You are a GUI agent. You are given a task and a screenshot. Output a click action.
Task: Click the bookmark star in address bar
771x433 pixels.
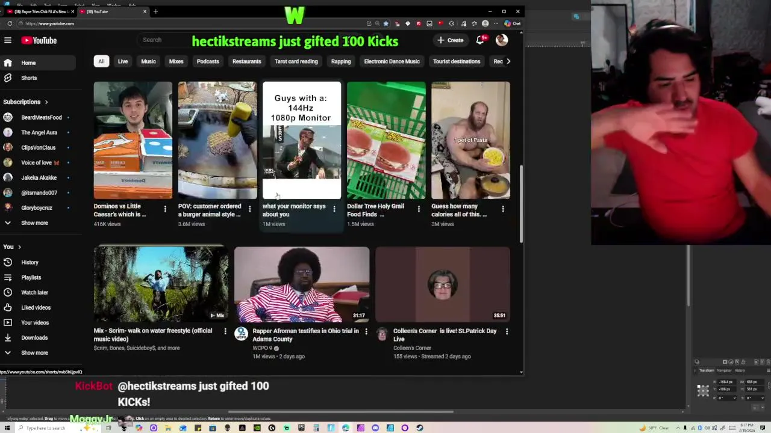coord(386,23)
